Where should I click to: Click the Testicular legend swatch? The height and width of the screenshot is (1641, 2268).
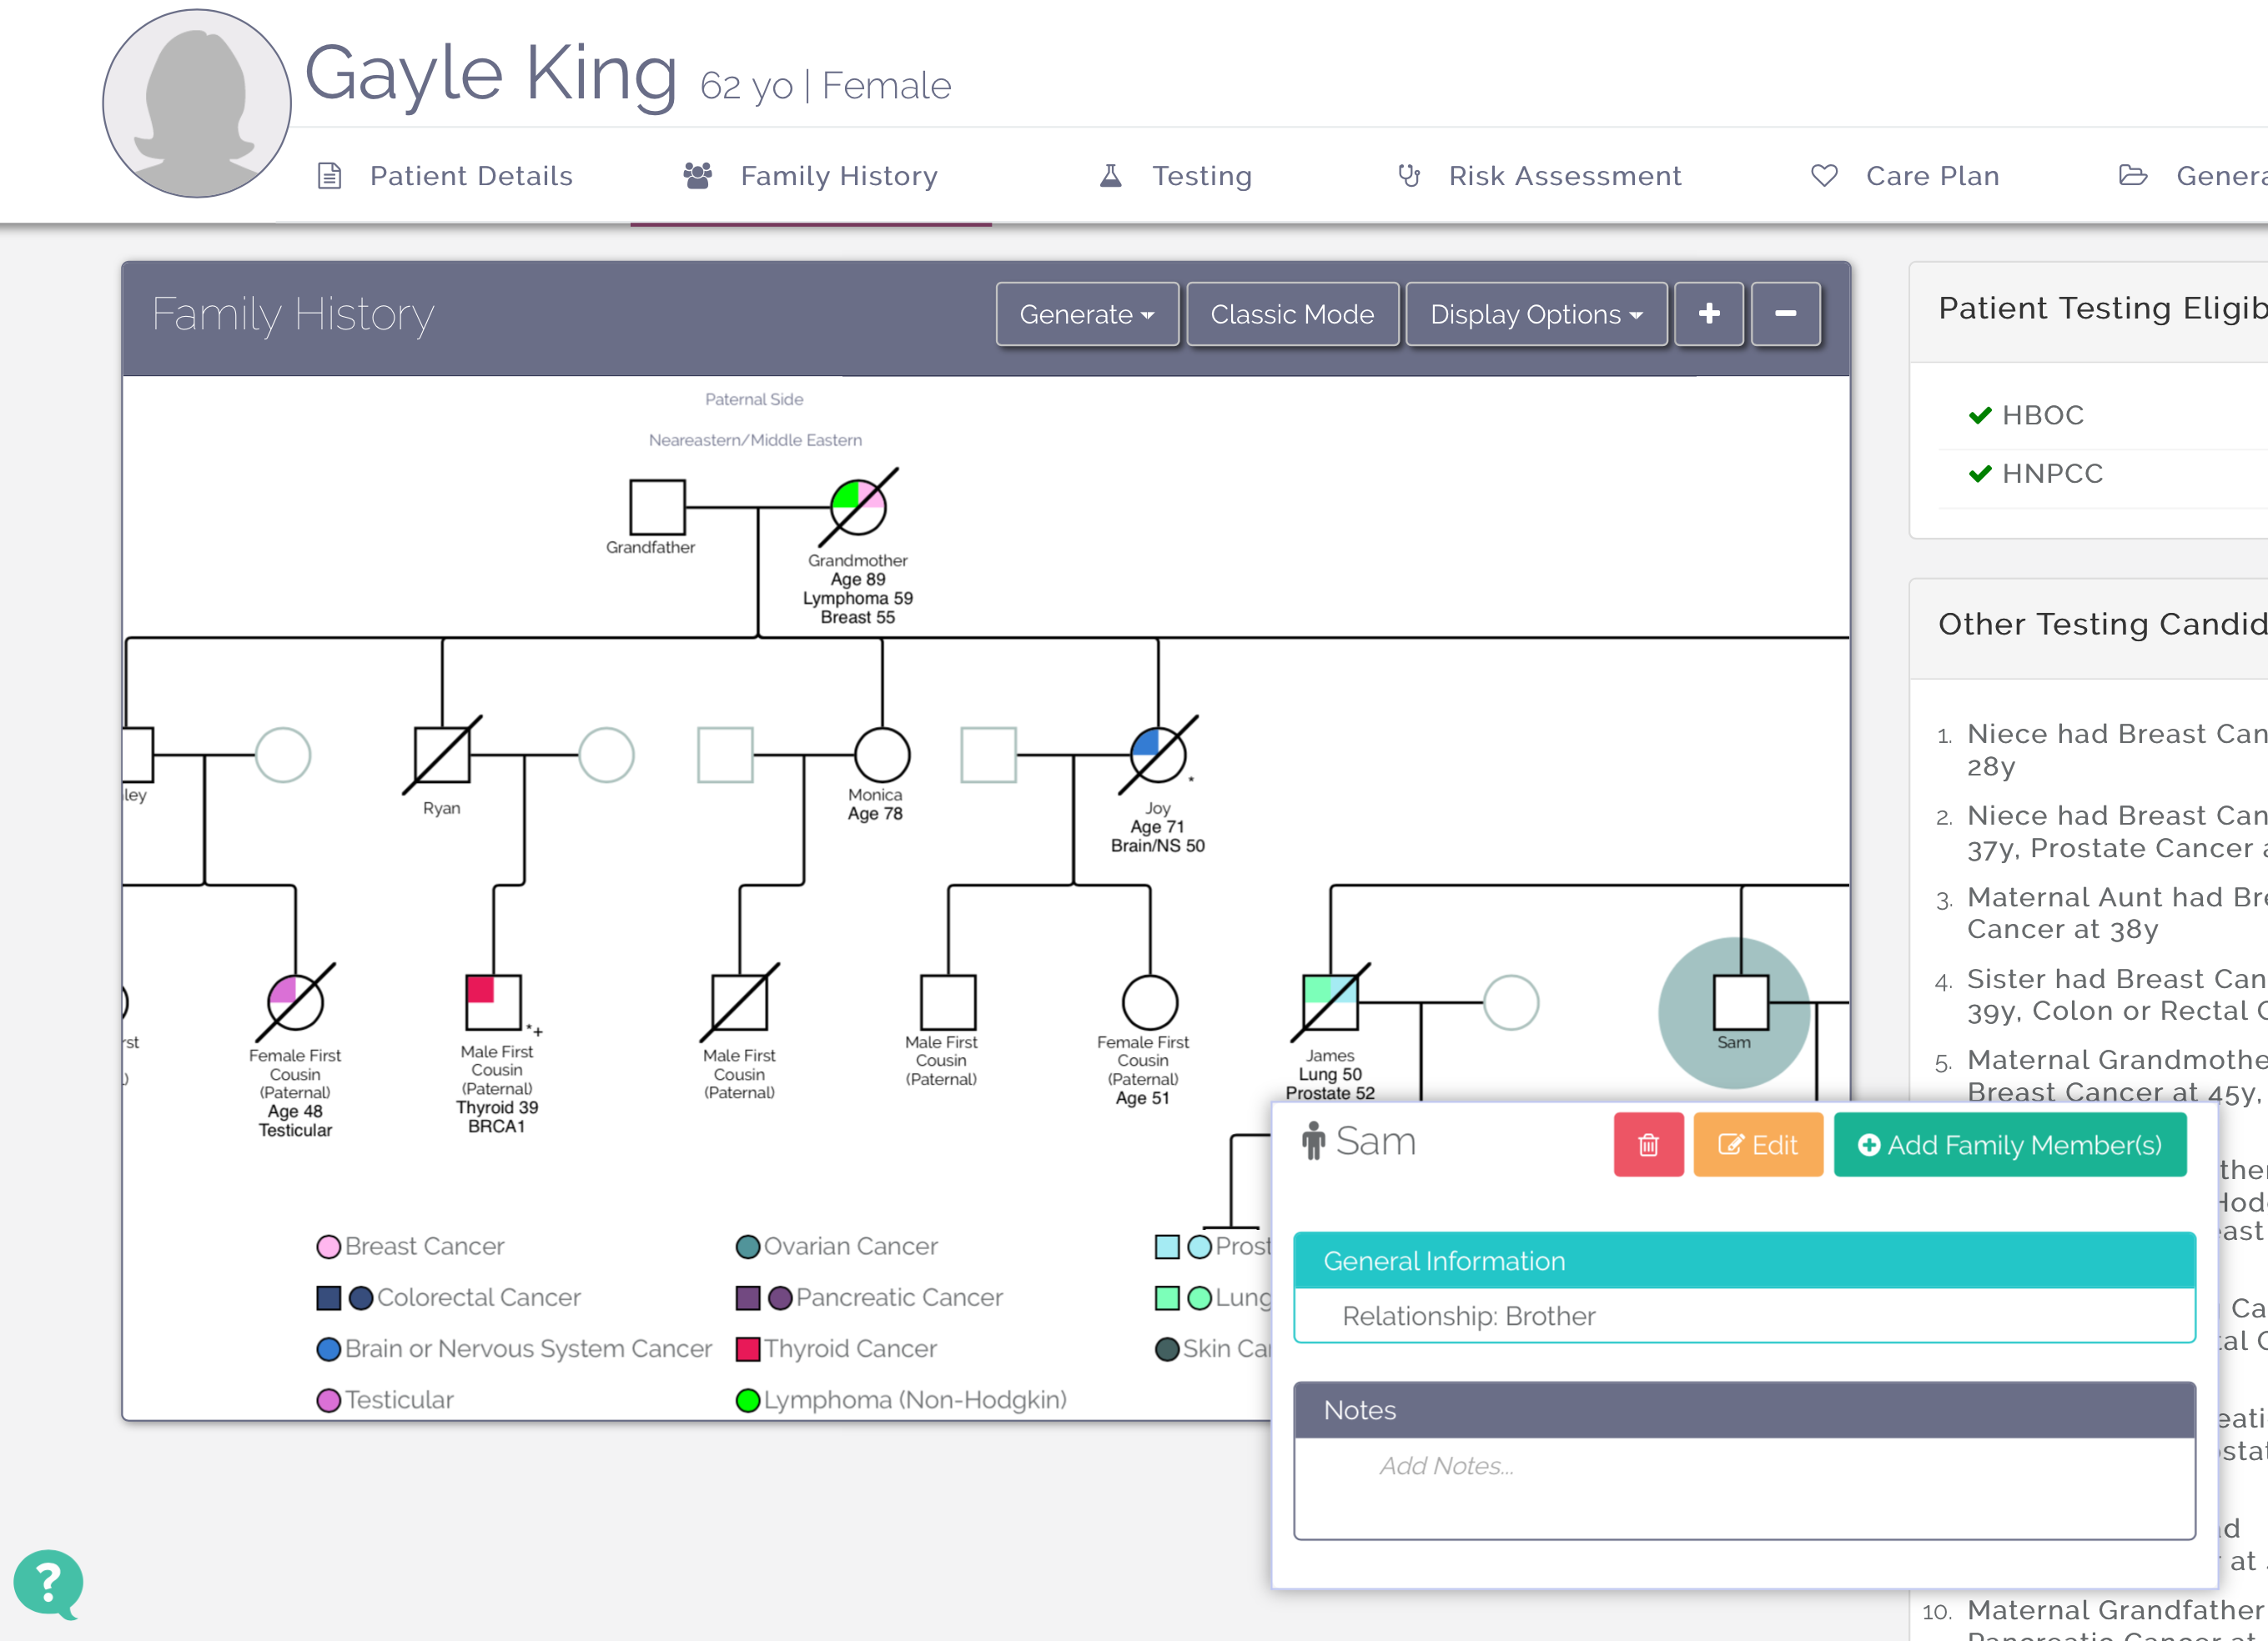(x=328, y=1400)
